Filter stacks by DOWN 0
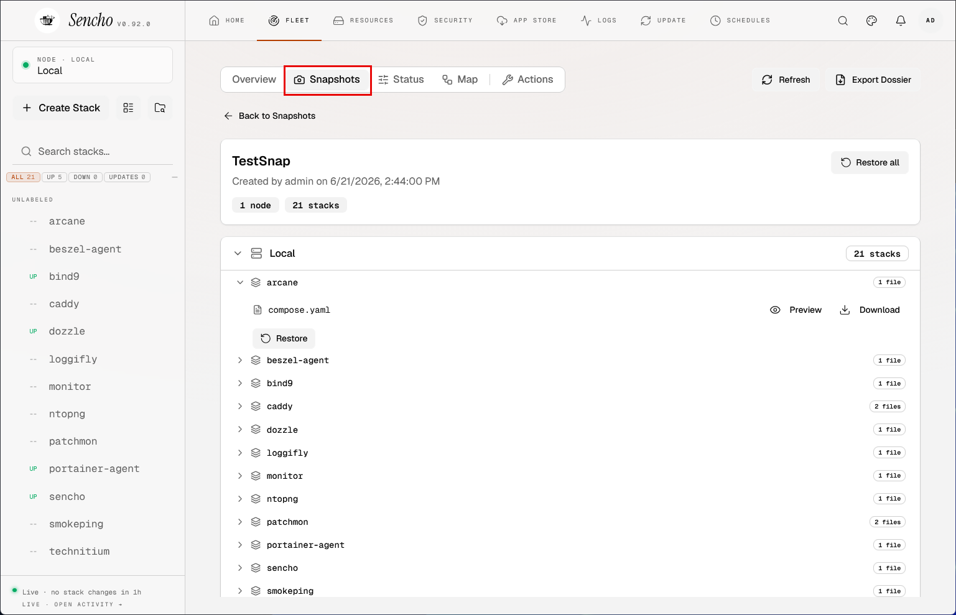This screenshot has width=956, height=615. 85,177
